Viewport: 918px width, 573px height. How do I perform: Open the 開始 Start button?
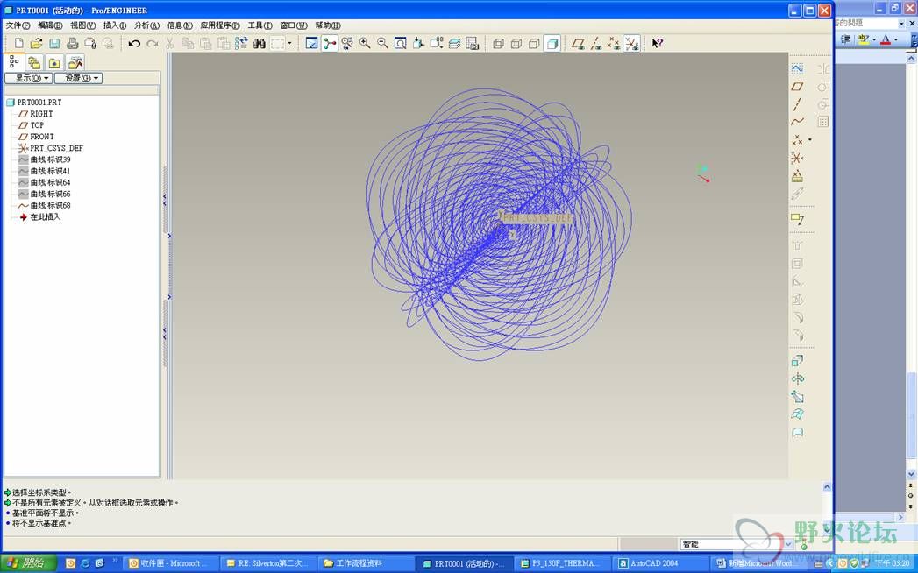pos(29,563)
